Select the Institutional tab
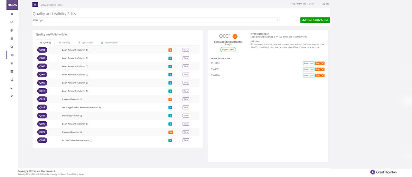This screenshot has width=412, height=177. 109,43
